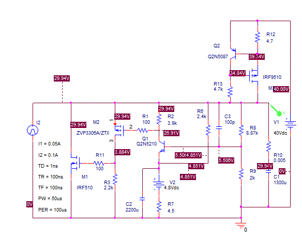The height and width of the screenshot is (242, 302).
Task: Click the 2.4k value of R6
Action: [x=202, y=117]
